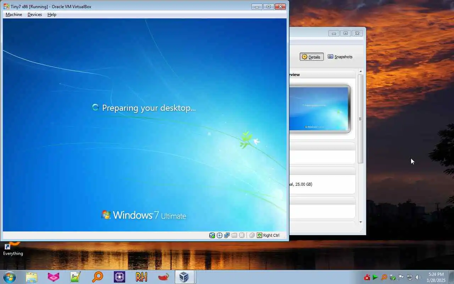Click the network connection tray icon
Image resolution: width=454 pixels, height=284 pixels.
409,277
